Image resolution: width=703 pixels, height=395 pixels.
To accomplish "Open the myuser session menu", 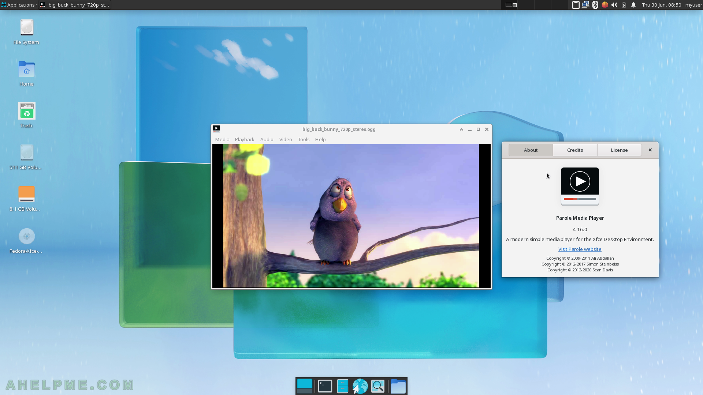I will [693, 5].
